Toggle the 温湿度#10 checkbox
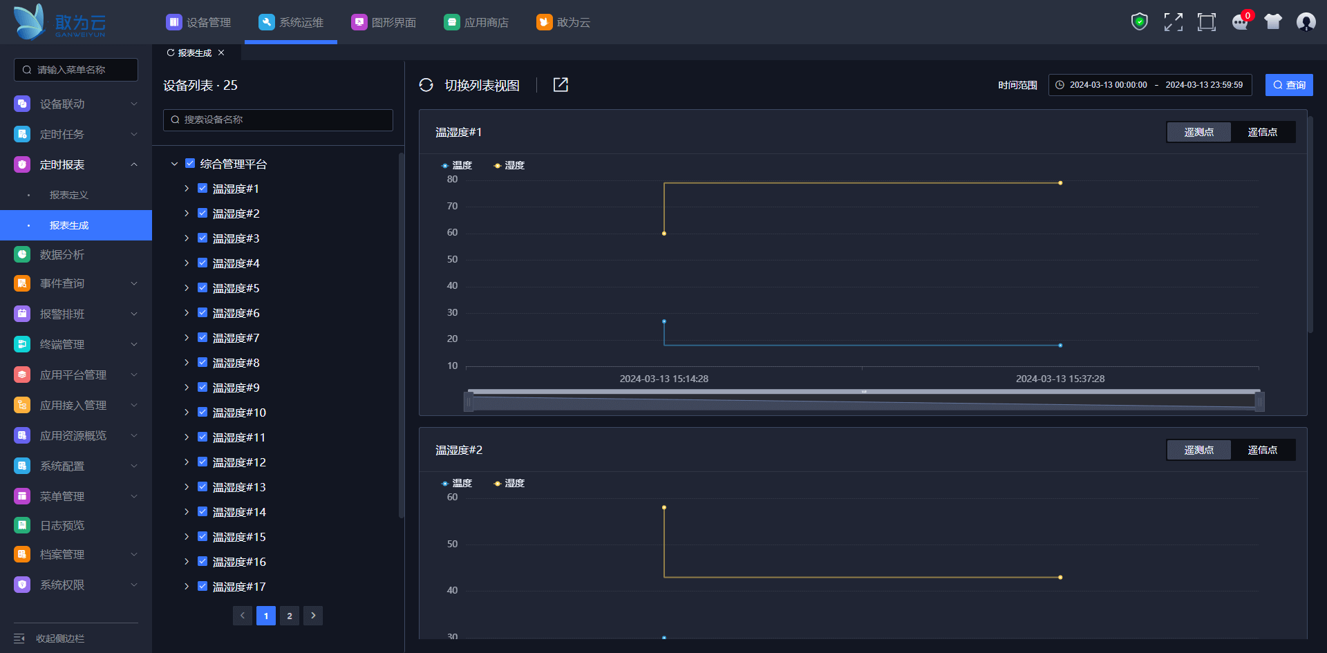1327x653 pixels. coord(203,413)
